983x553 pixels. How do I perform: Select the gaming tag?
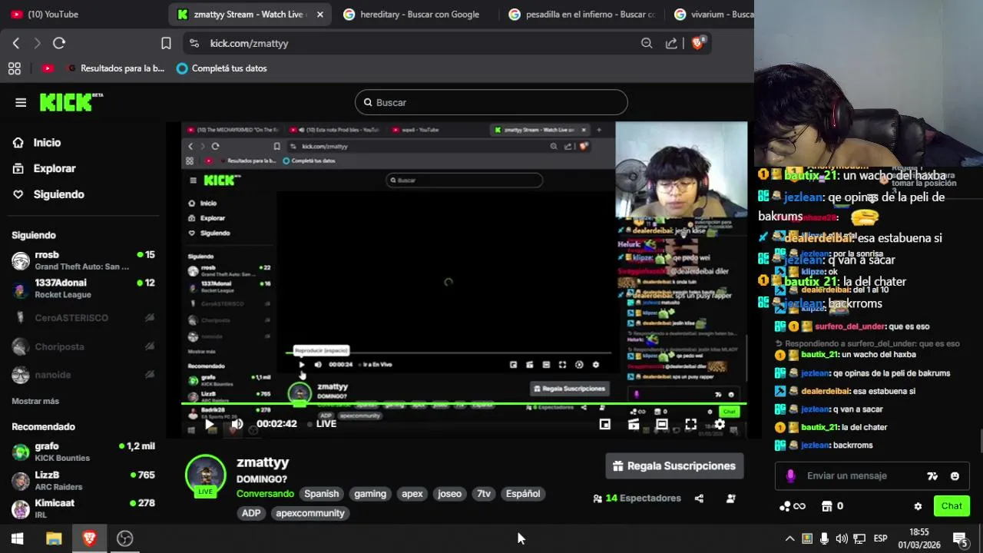pos(370,494)
